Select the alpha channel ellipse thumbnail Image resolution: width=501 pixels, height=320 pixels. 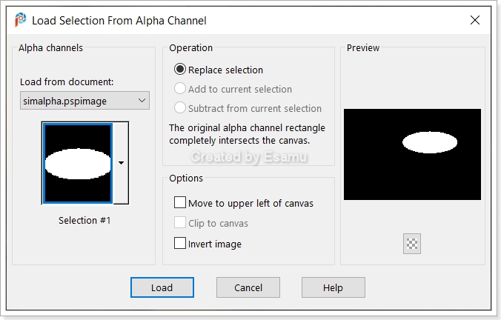[78, 163]
